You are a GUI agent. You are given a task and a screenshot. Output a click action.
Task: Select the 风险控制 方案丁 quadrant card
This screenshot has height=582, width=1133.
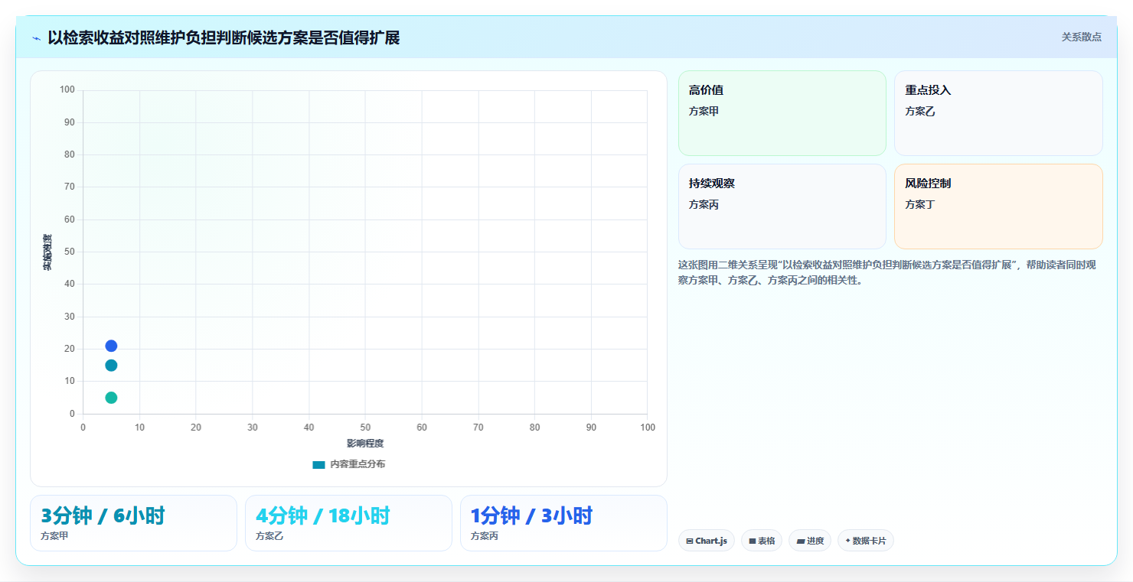pyautogui.click(x=998, y=206)
